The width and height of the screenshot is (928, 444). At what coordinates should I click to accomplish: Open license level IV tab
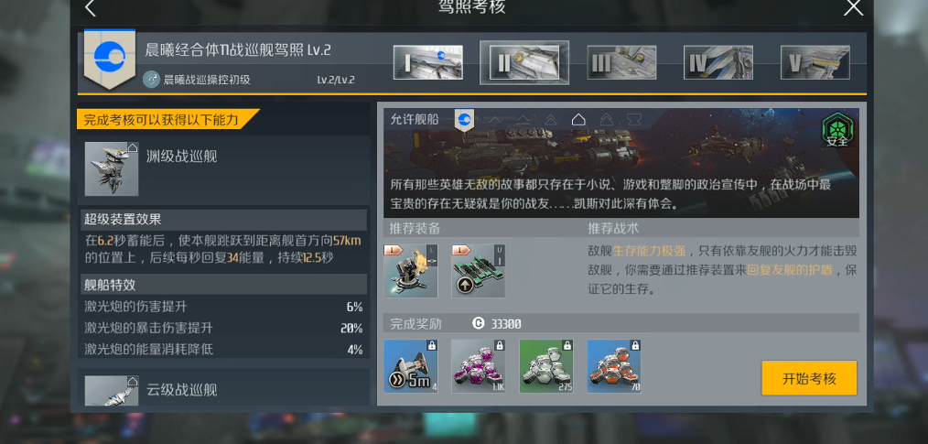pos(718,63)
